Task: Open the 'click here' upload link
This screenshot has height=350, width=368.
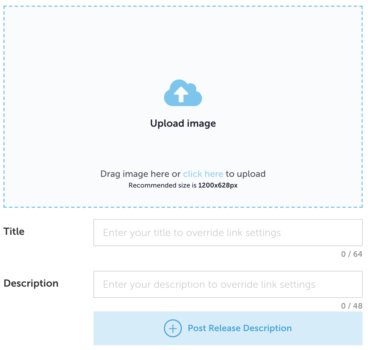Action: [203, 174]
